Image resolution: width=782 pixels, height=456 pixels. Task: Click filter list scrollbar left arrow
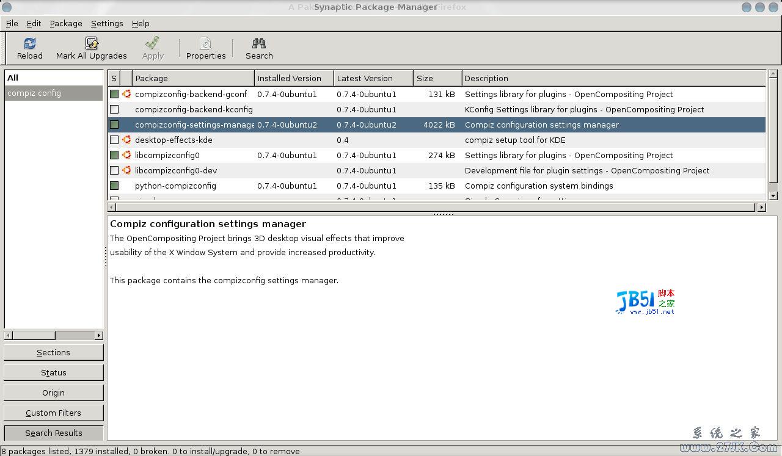point(8,335)
